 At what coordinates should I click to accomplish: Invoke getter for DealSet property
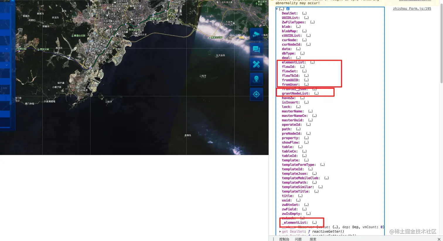point(304,13)
